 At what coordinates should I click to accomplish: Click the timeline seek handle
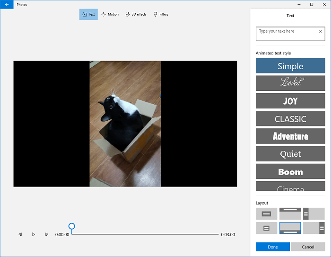[72, 227]
